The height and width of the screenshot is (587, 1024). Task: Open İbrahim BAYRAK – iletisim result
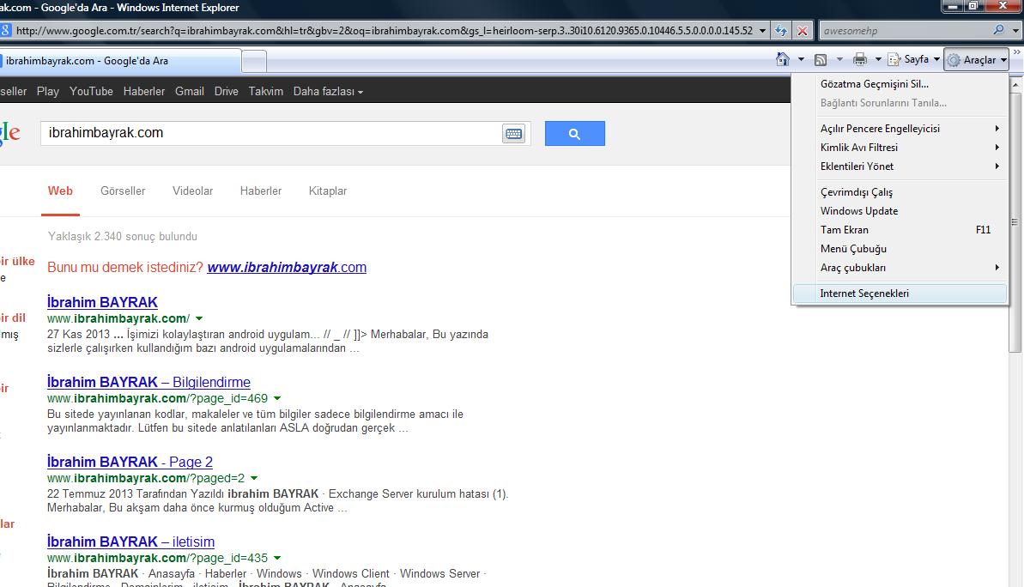130,542
